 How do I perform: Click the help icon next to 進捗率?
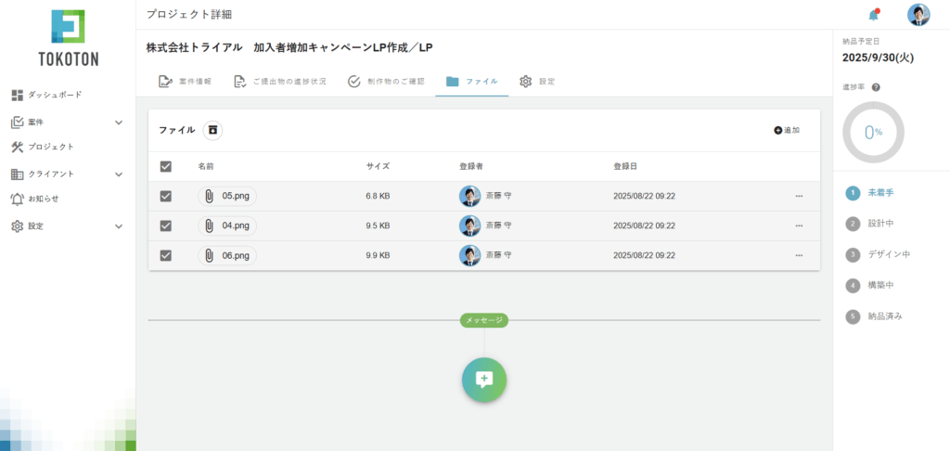coord(876,87)
